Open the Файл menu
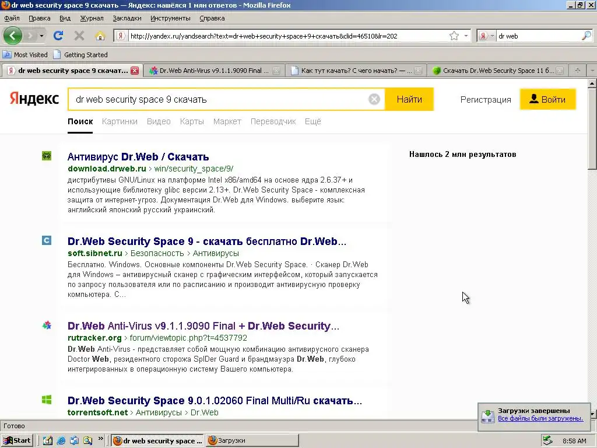Screen dimensions: 597x448 tap(12, 18)
